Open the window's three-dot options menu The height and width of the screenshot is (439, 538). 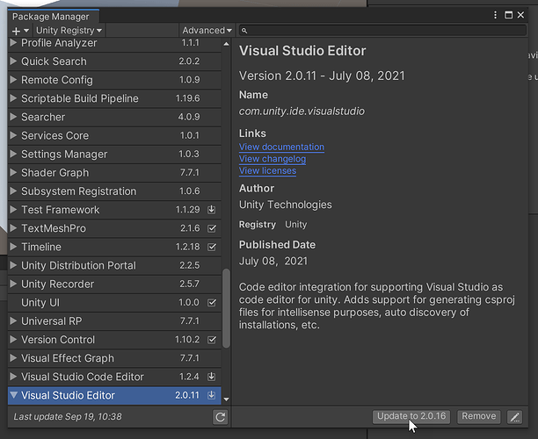pos(495,16)
